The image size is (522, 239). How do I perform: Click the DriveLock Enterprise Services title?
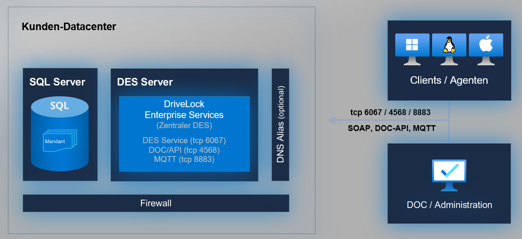[x=184, y=109]
